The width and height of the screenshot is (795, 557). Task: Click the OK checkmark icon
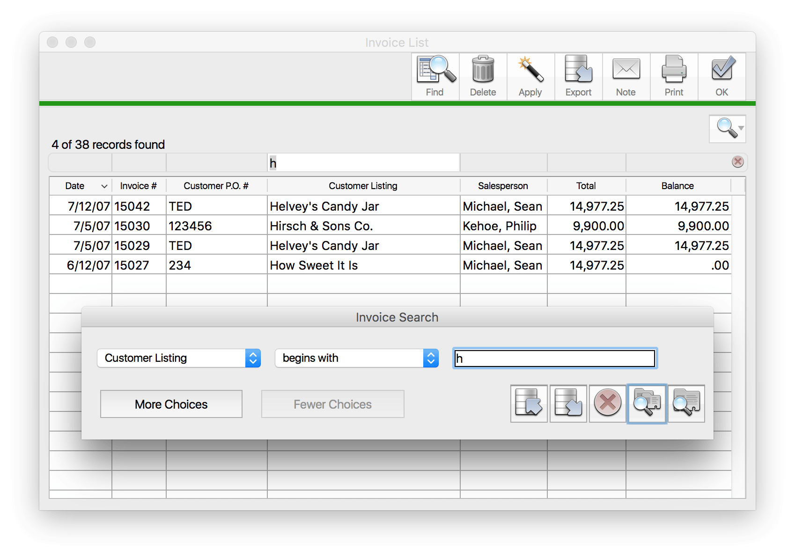tap(722, 76)
